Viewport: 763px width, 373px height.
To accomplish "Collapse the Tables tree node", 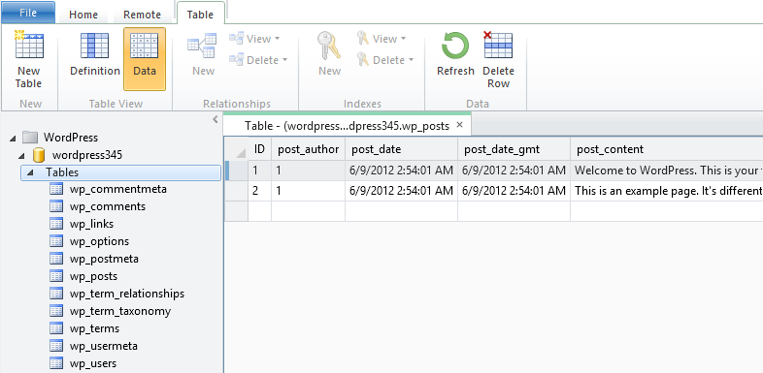I will click(x=30, y=172).
